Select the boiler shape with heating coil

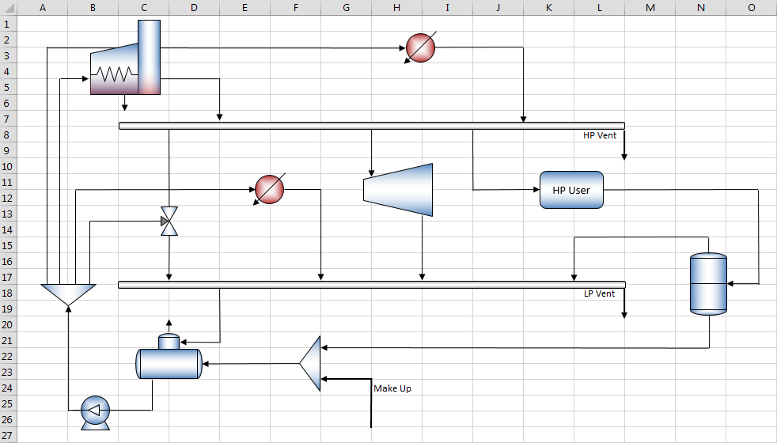pyautogui.click(x=125, y=58)
